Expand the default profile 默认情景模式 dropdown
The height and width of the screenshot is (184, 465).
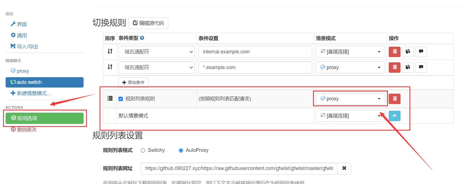point(350,116)
